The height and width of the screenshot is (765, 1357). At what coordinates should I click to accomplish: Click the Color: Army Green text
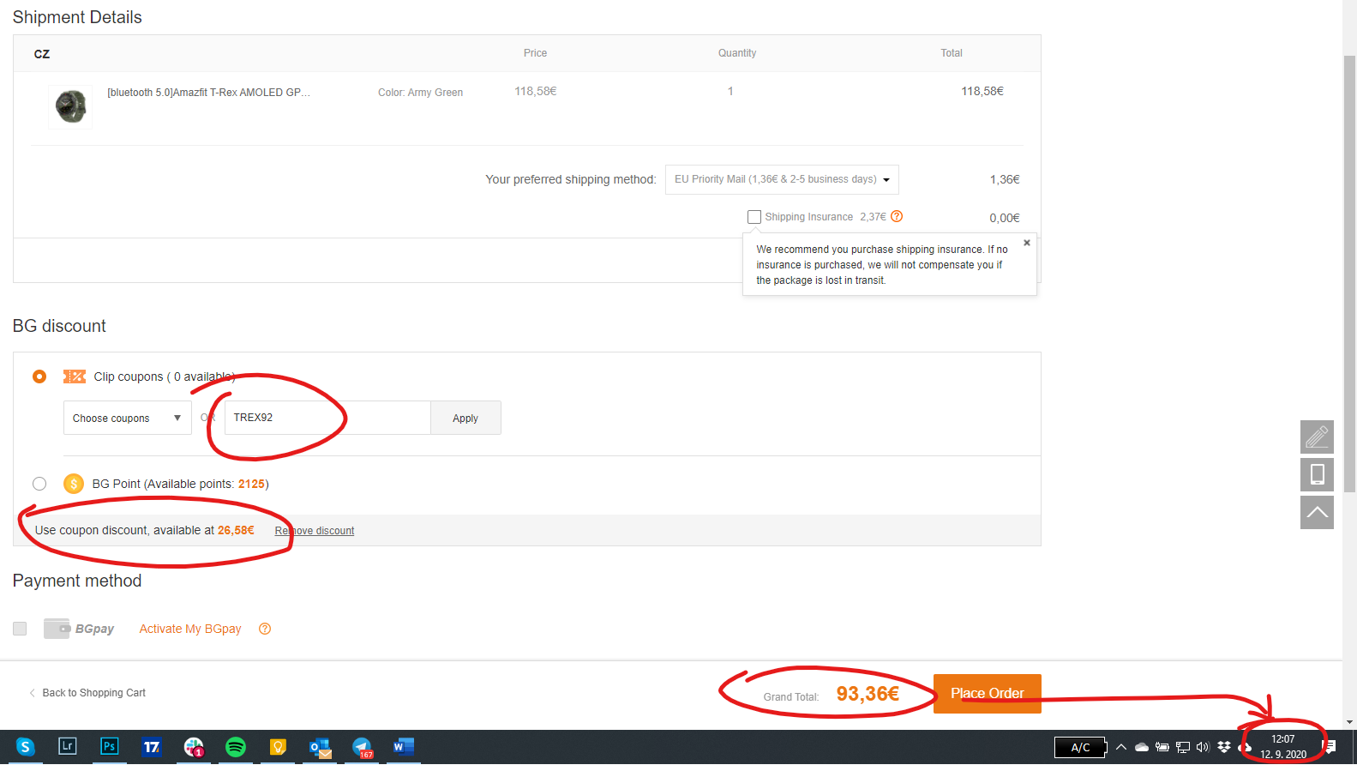[420, 93]
